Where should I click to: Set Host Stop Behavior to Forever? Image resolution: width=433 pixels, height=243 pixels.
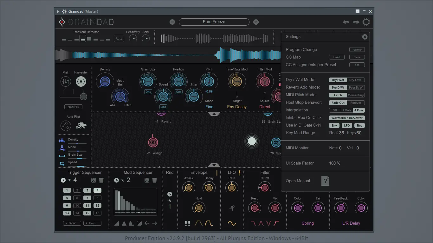point(356,103)
